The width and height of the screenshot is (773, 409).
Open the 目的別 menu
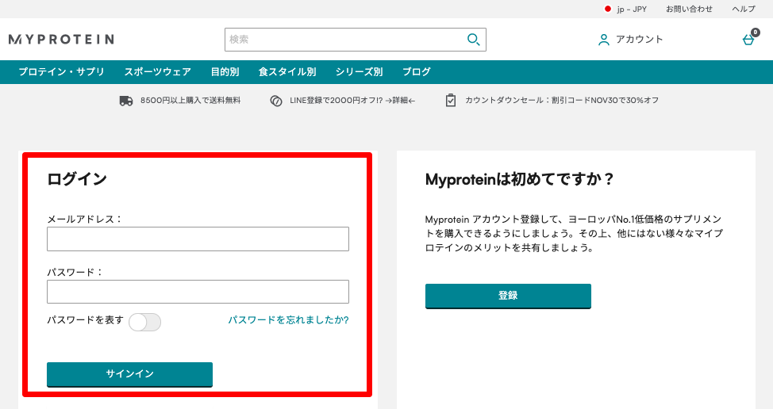pos(225,72)
